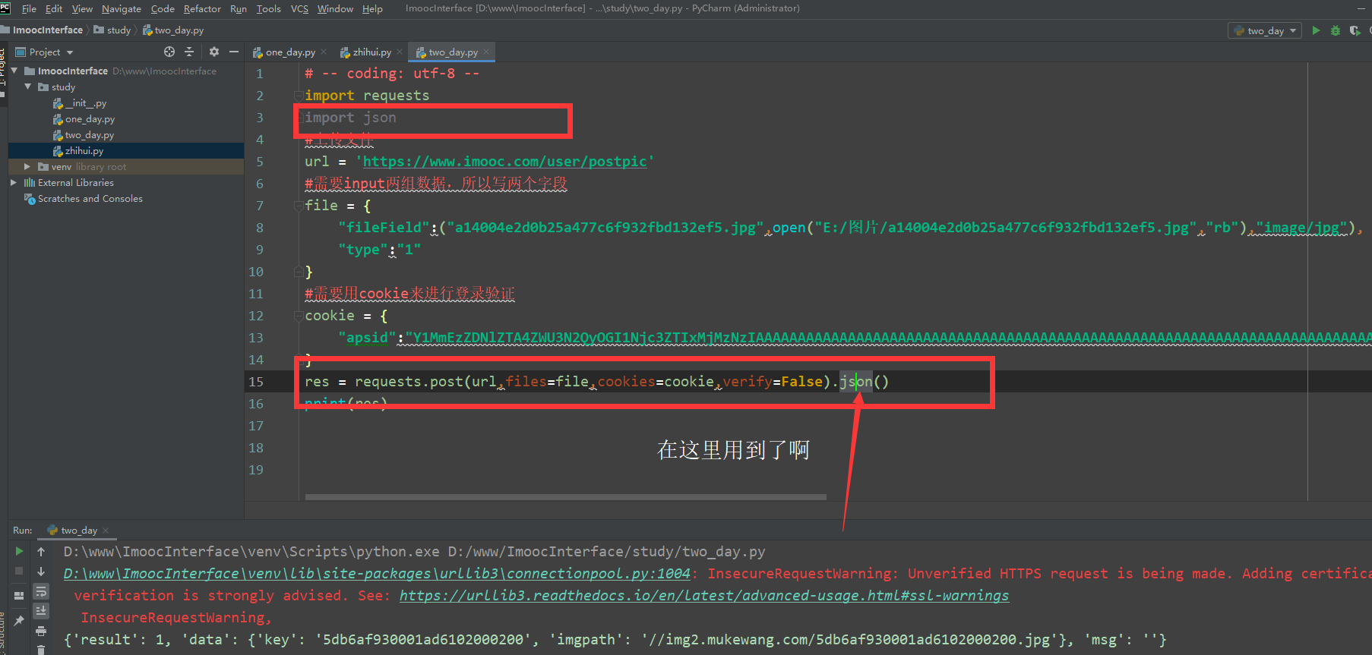Image resolution: width=1372 pixels, height=655 pixels.
Task: Toggle soft-wrap in the Run console
Action: (41, 591)
